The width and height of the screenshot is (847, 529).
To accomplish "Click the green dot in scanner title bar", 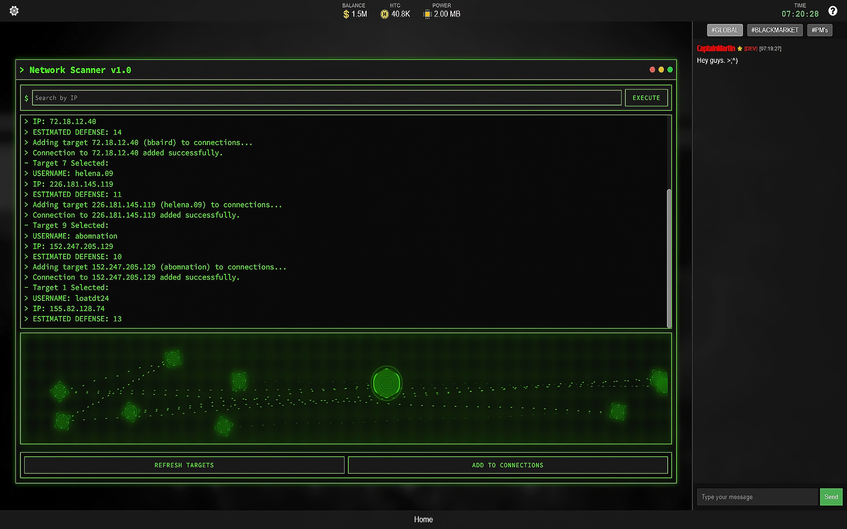I will click(670, 70).
